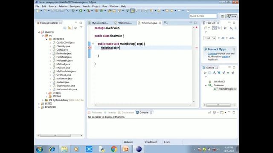Select Hellofinal.java in Package Explorer
The image size is (273, 153).
click(64, 57)
